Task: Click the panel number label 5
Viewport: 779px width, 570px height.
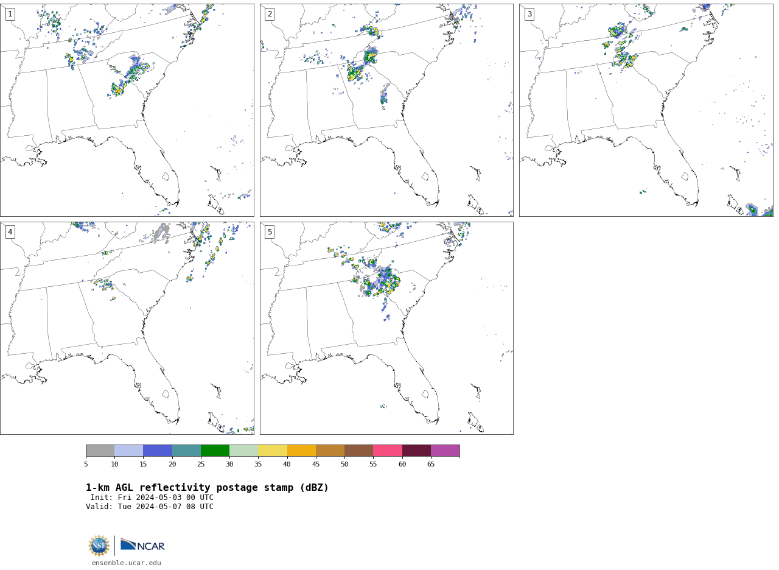Action: coord(270,232)
